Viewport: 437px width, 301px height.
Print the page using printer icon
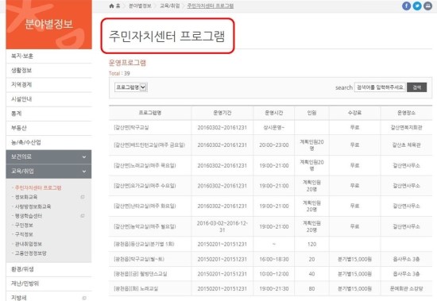[427, 6]
